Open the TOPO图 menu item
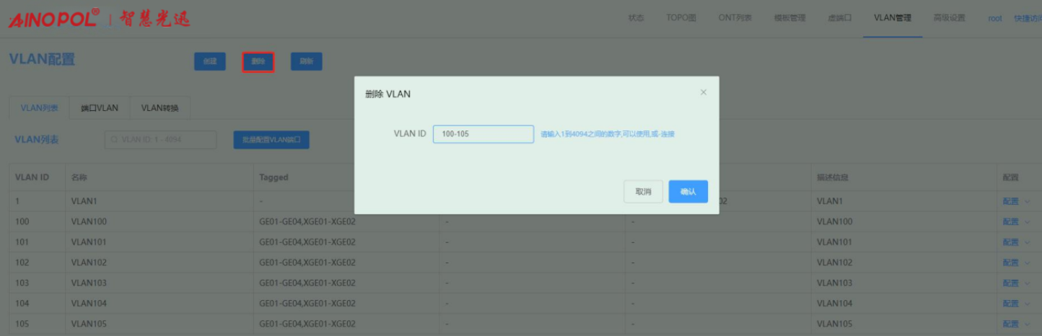Image resolution: width=1042 pixels, height=336 pixels. pyautogui.click(x=681, y=19)
